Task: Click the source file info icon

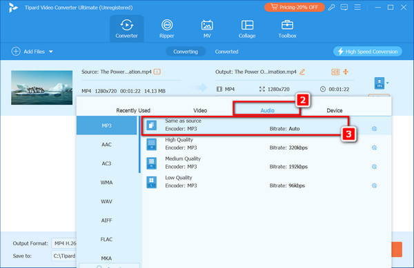Action: pos(157,72)
